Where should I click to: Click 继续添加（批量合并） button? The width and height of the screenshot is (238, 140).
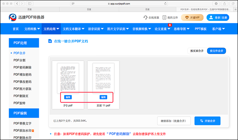174,121
